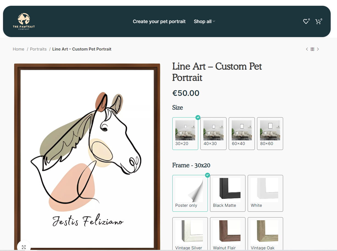Go to next product arrow
This screenshot has height=251, width=337.
[x=318, y=49]
